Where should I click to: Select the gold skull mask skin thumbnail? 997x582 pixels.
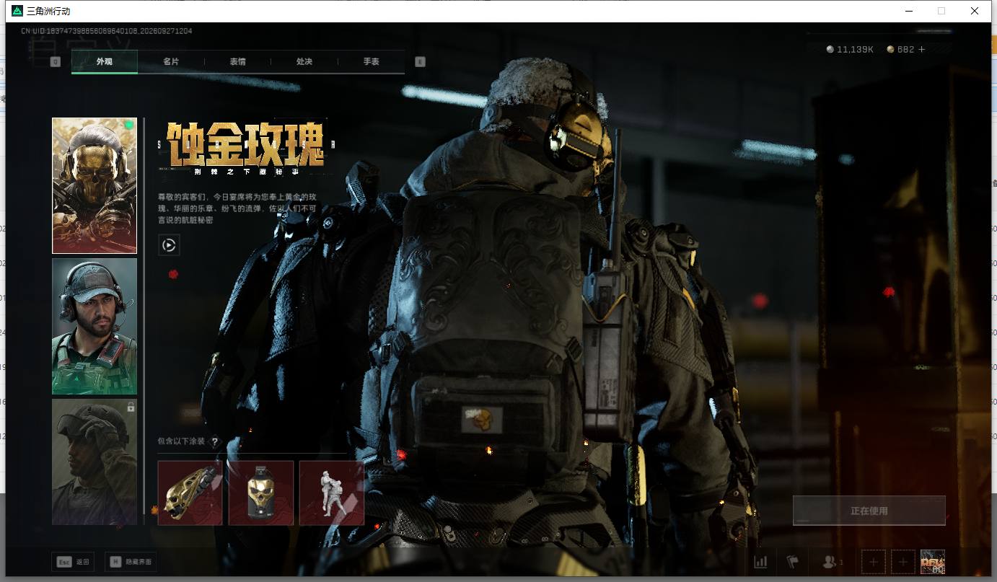point(95,185)
